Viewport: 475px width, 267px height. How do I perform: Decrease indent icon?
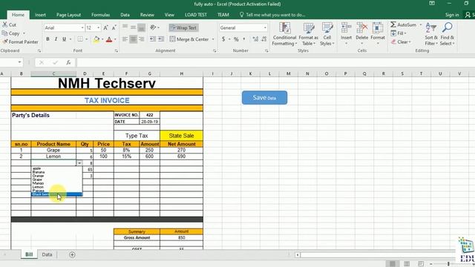[153, 39]
